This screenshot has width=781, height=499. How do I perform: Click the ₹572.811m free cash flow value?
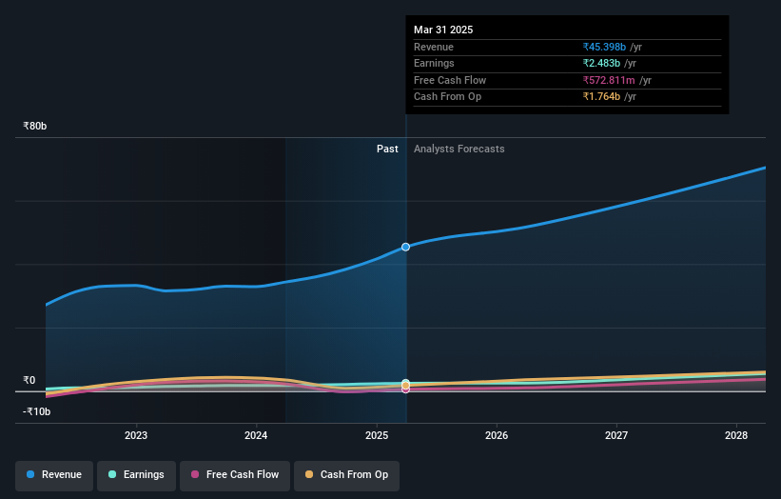609,80
